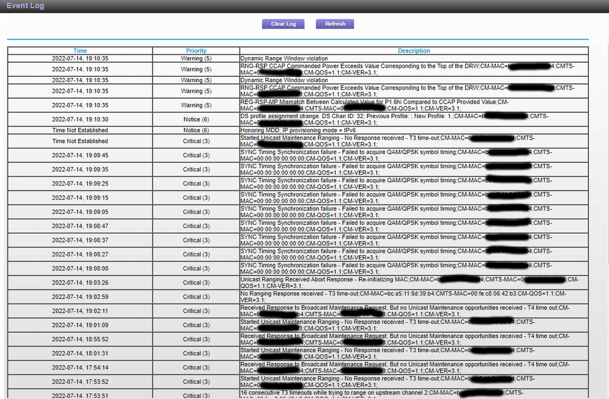Click the T4 time out description at 19:02:11
The height and width of the screenshot is (399, 609).
click(x=405, y=311)
